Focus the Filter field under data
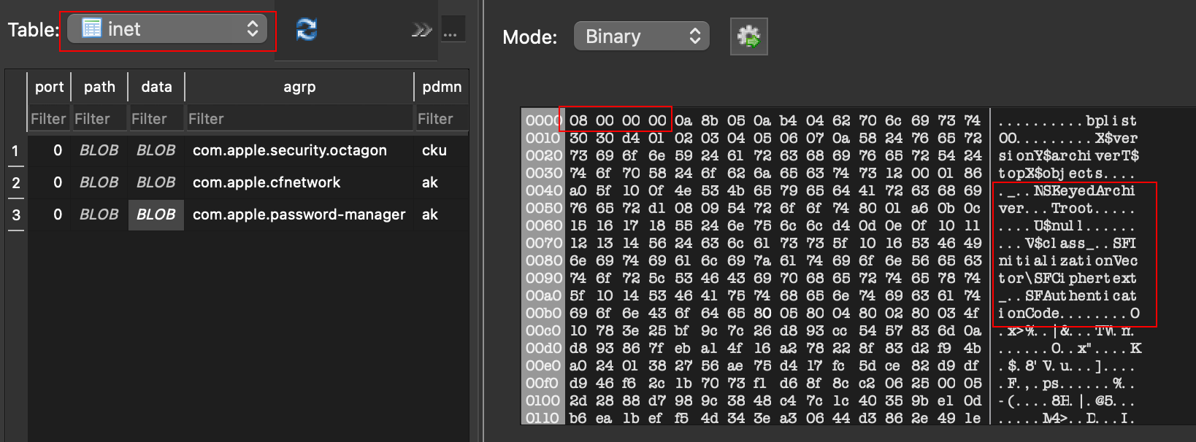 [x=156, y=119]
